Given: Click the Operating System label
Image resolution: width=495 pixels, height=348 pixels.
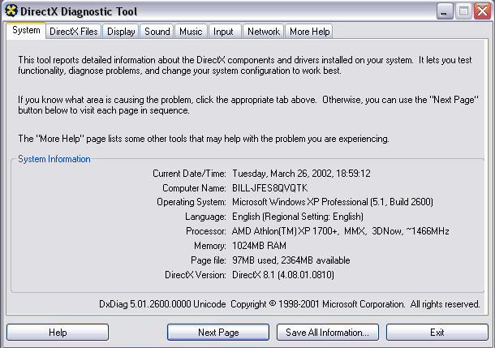Looking at the screenshot, I should pos(192,202).
